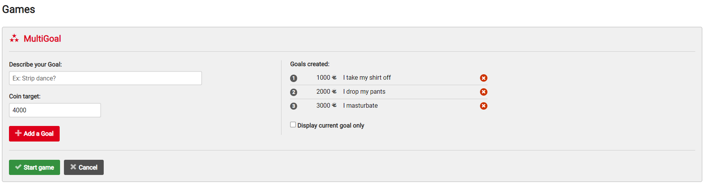Image resolution: width=705 pixels, height=187 pixels.
Task: Select the second goal's description text
Action: pos(364,92)
